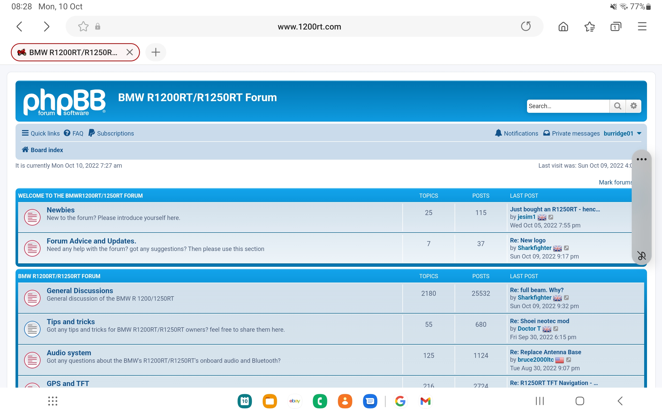Click the Tips and tricks read icon

pos(32,329)
